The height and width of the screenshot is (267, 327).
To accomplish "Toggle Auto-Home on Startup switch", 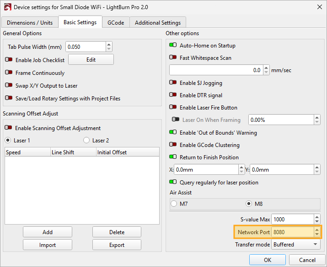I will pos(173,46).
